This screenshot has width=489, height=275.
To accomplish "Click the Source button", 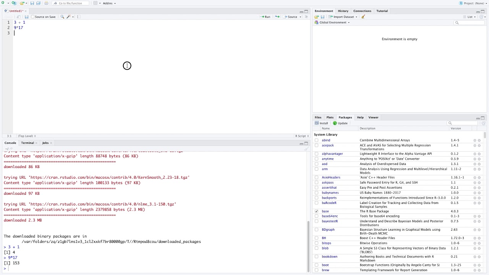I will [291, 17].
